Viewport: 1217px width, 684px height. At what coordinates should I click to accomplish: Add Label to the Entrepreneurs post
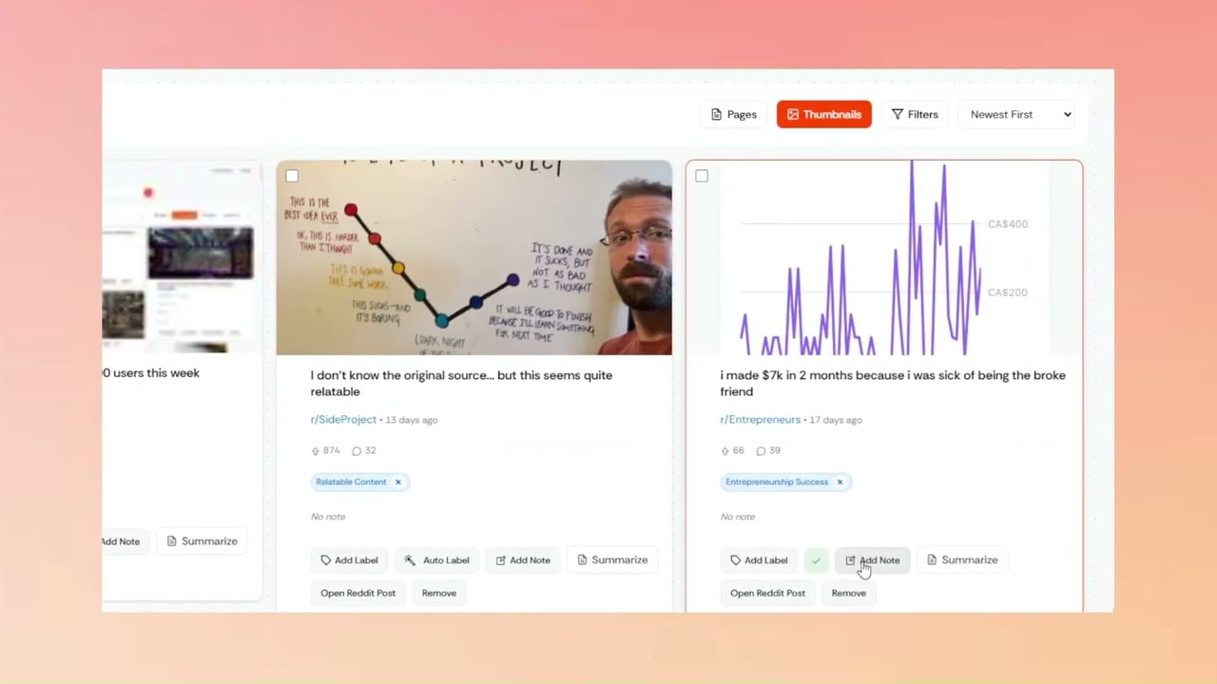pos(759,560)
